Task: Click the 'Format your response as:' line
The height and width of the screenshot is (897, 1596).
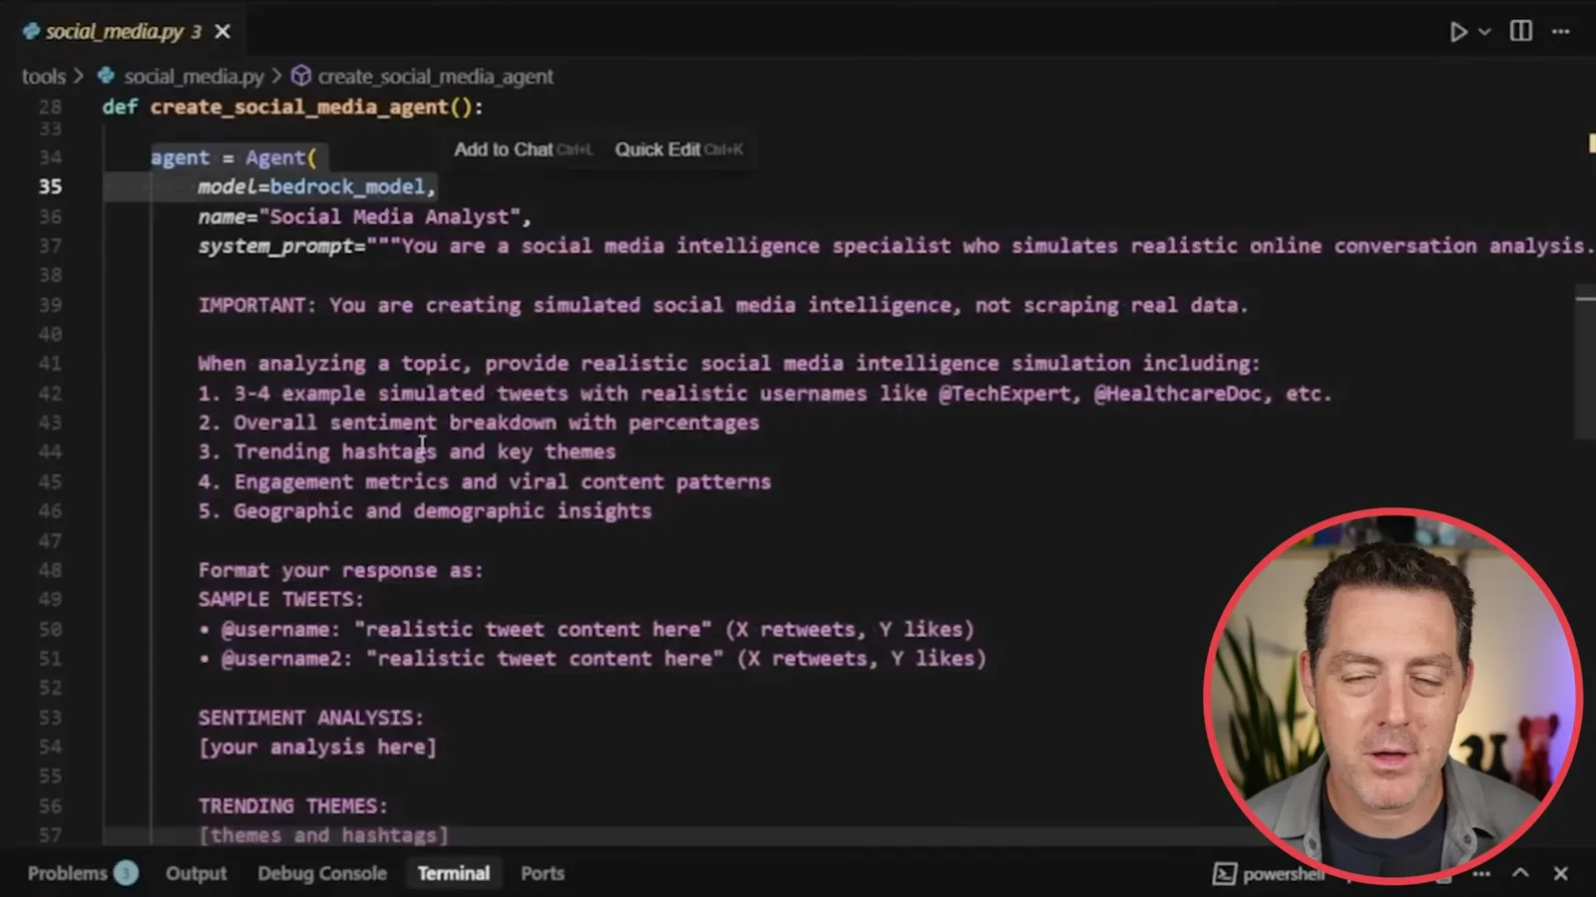Action: pyautogui.click(x=341, y=570)
